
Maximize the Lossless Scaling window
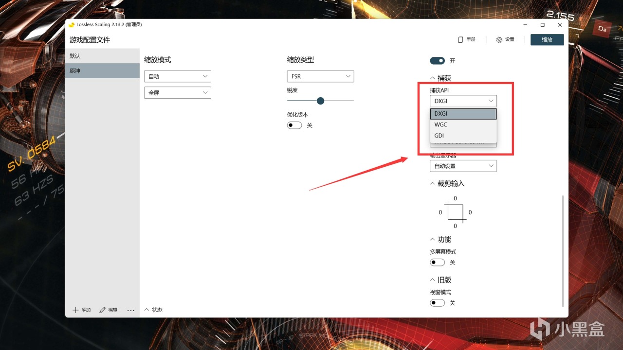point(543,25)
